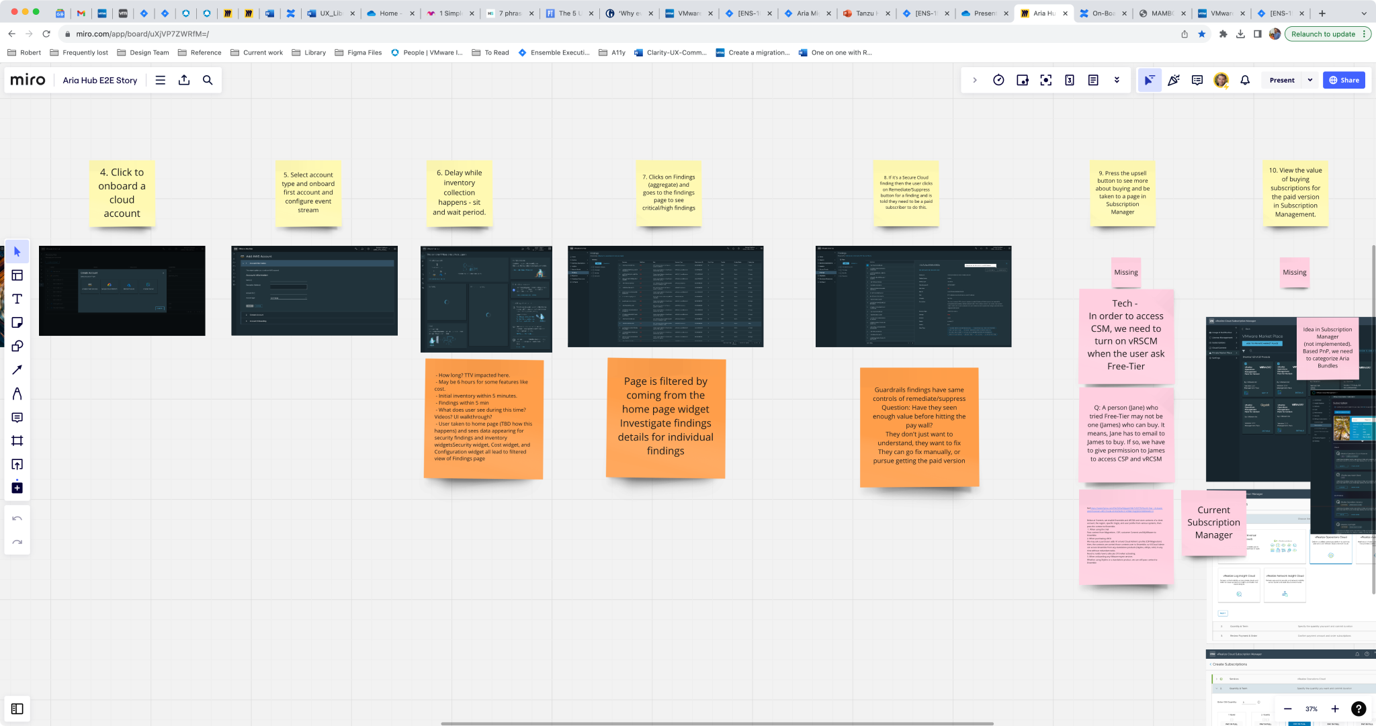The width and height of the screenshot is (1376, 726).
Task: Select the Text tool
Action: 17,299
